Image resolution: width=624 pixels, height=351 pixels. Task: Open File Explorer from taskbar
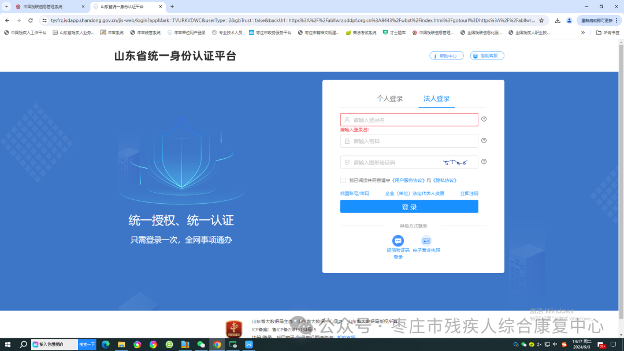tap(121, 344)
